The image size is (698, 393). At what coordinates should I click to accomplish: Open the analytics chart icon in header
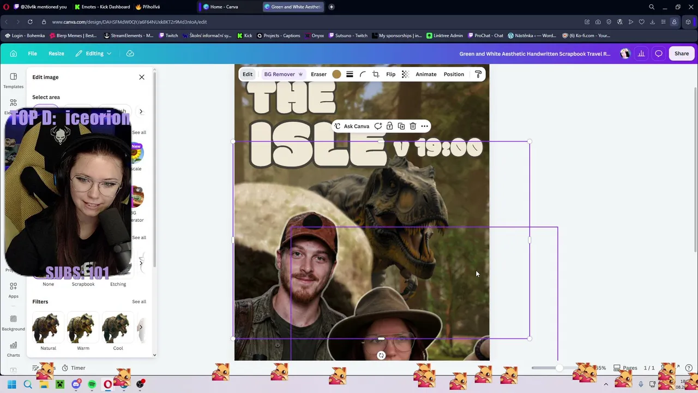pyautogui.click(x=641, y=53)
